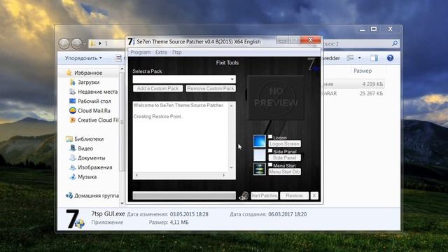Click the Explorer search magnifier icon
448x252 pixels.
click(x=395, y=43)
